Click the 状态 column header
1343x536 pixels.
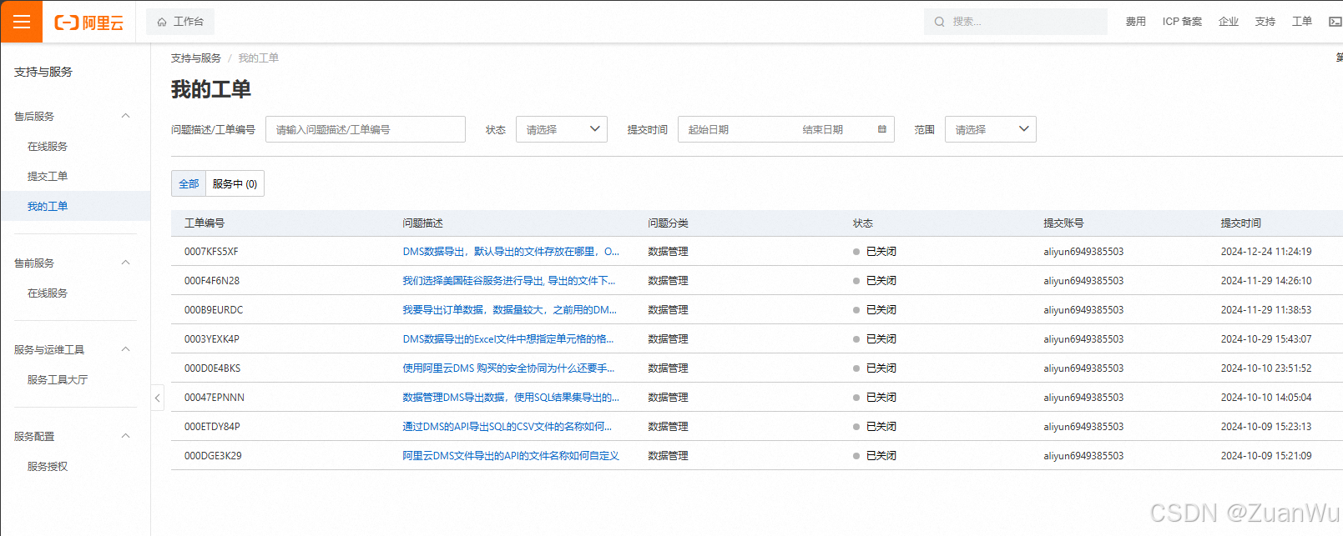coord(863,223)
